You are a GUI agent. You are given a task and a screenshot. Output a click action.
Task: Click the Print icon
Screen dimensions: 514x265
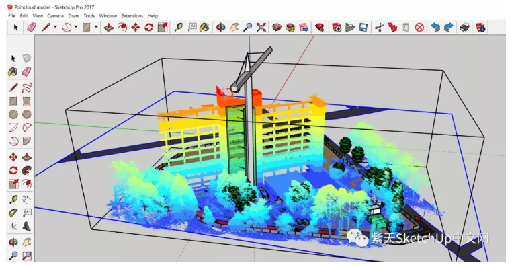tap(464, 27)
